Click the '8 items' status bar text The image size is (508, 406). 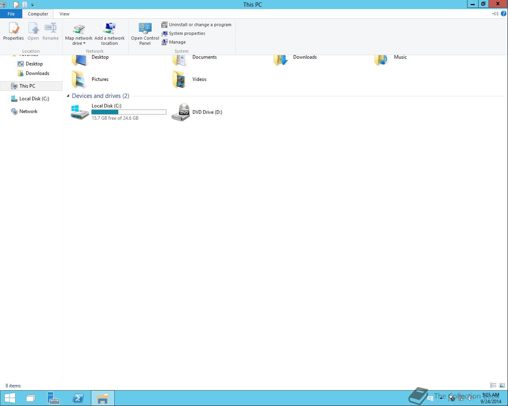[x=13, y=386]
